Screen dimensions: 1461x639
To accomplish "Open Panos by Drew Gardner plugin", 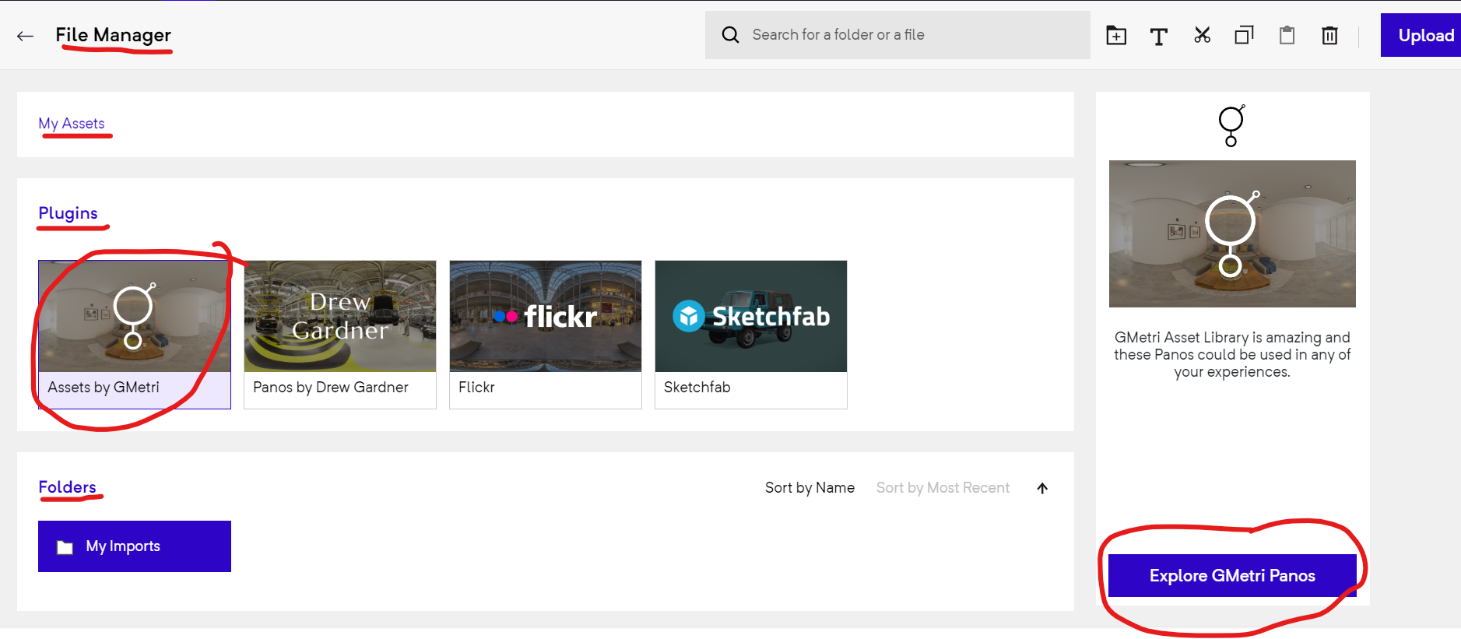I will click(x=340, y=334).
